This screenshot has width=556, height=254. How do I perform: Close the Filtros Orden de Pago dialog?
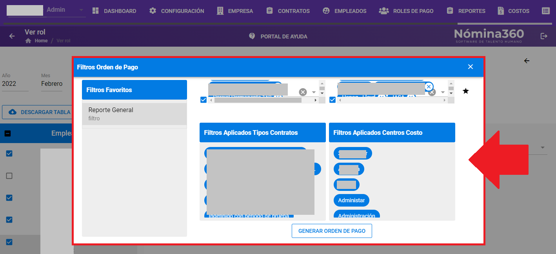(x=471, y=67)
